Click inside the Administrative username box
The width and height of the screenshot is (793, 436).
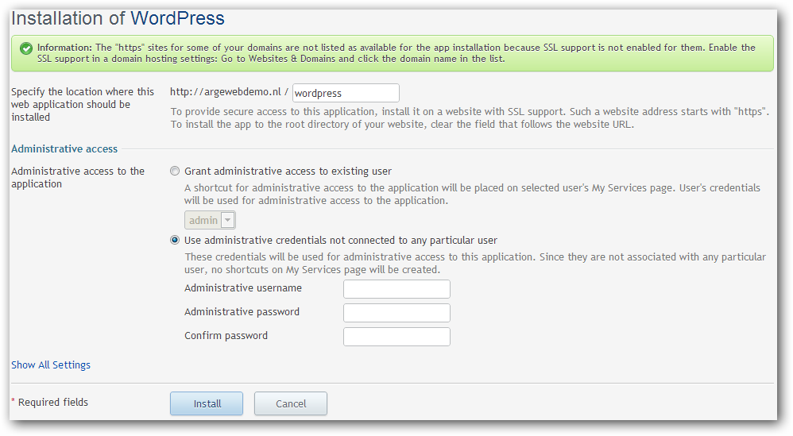pyautogui.click(x=396, y=289)
